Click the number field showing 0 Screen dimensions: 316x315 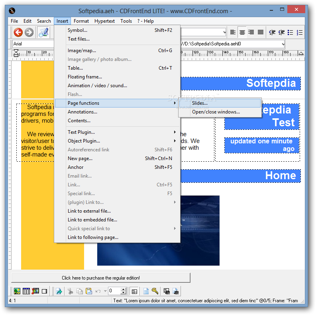(114, 291)
